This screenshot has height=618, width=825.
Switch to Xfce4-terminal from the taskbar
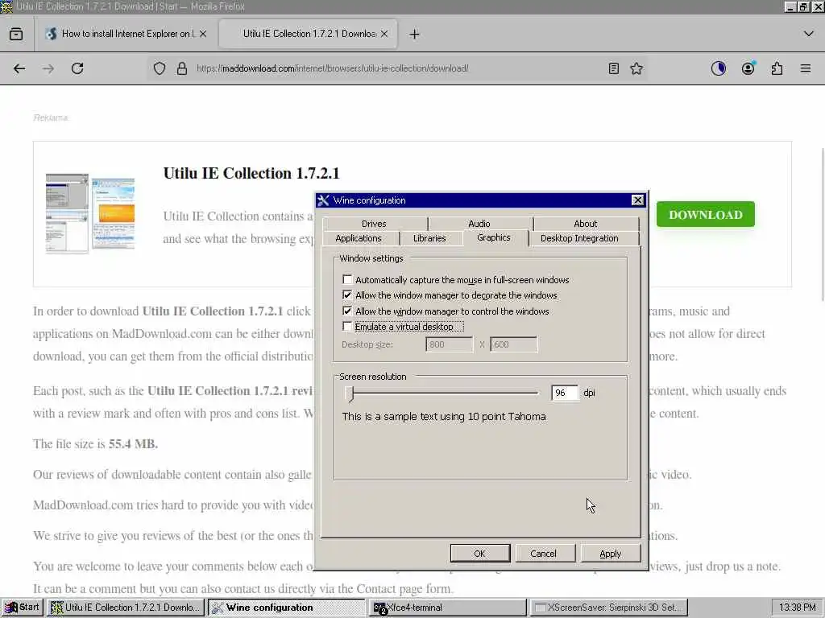[447, 608]
